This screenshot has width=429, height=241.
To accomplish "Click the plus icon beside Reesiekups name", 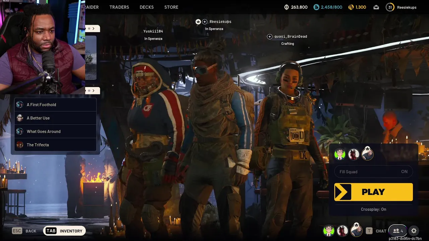I will tap(204, 22).
